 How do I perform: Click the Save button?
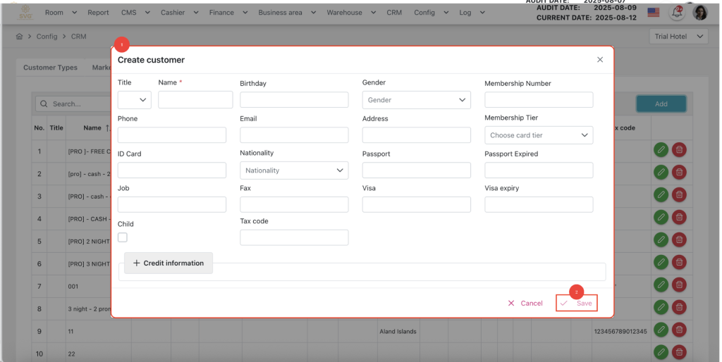coord(577,303)
